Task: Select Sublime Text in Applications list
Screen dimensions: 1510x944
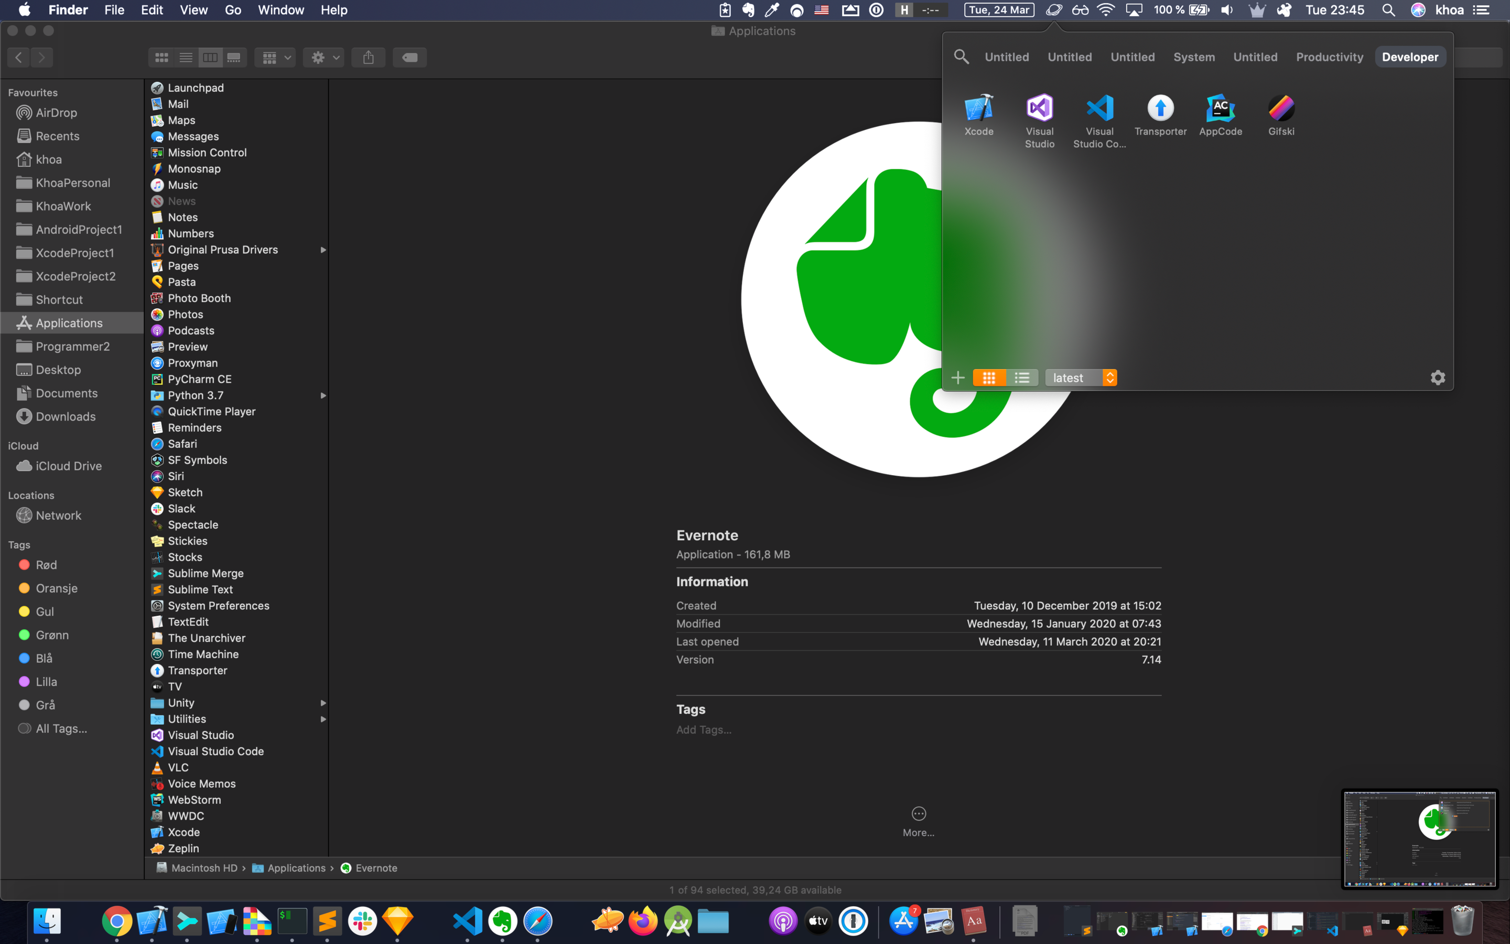Action: [237, 589]
